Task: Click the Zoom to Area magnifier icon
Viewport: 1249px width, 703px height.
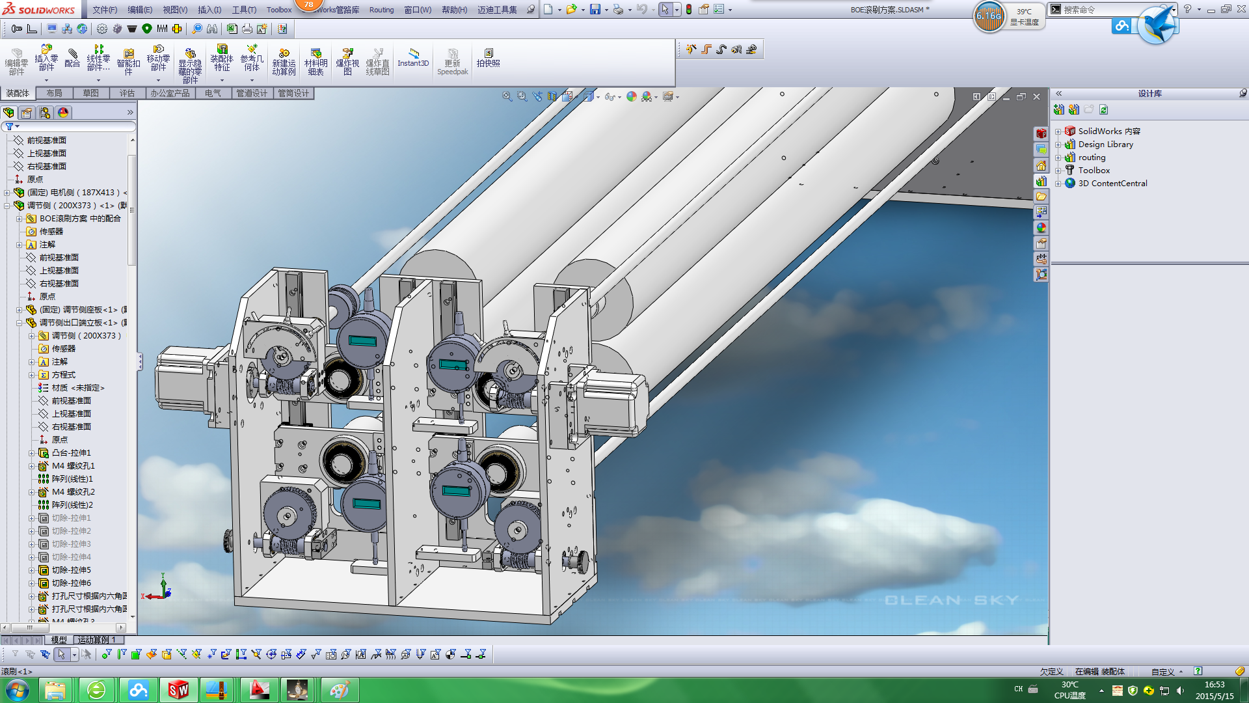Action: pos(522,96)
